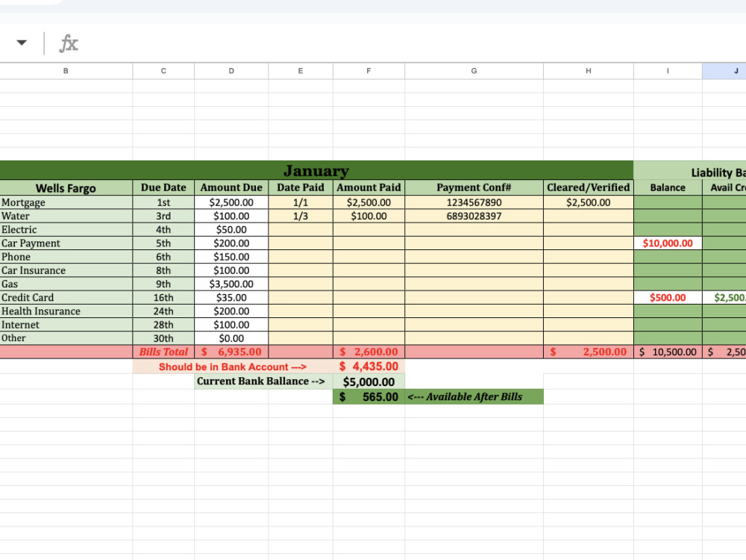Select Other amount due $0.00
The width and height of the screenshot is (746, 560).
tap(231, 338)
